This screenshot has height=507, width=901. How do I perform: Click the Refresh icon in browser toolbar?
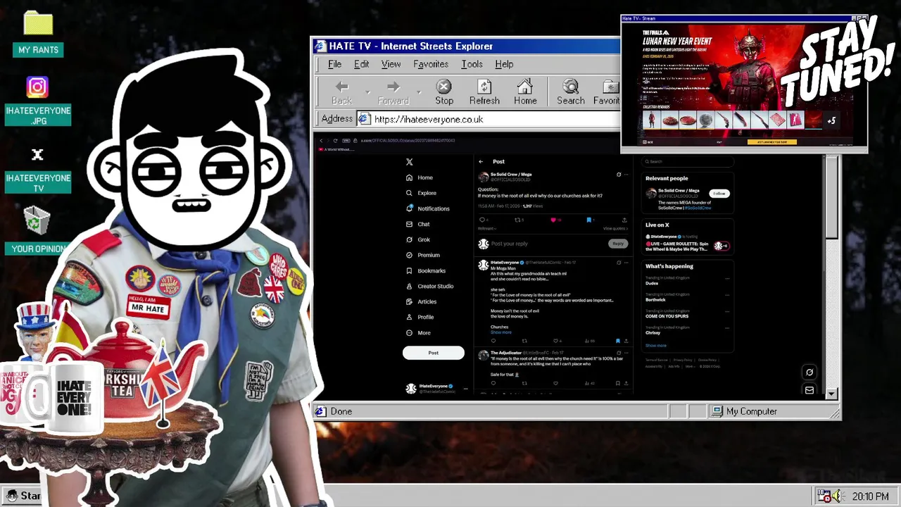tap(484, 87)
